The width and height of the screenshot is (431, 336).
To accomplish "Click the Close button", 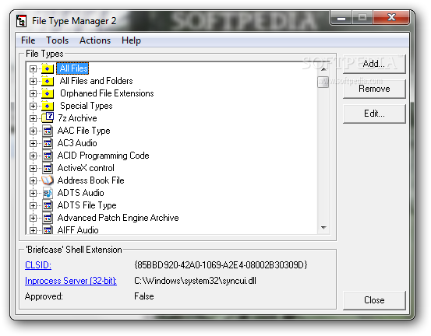I will 374,300.
